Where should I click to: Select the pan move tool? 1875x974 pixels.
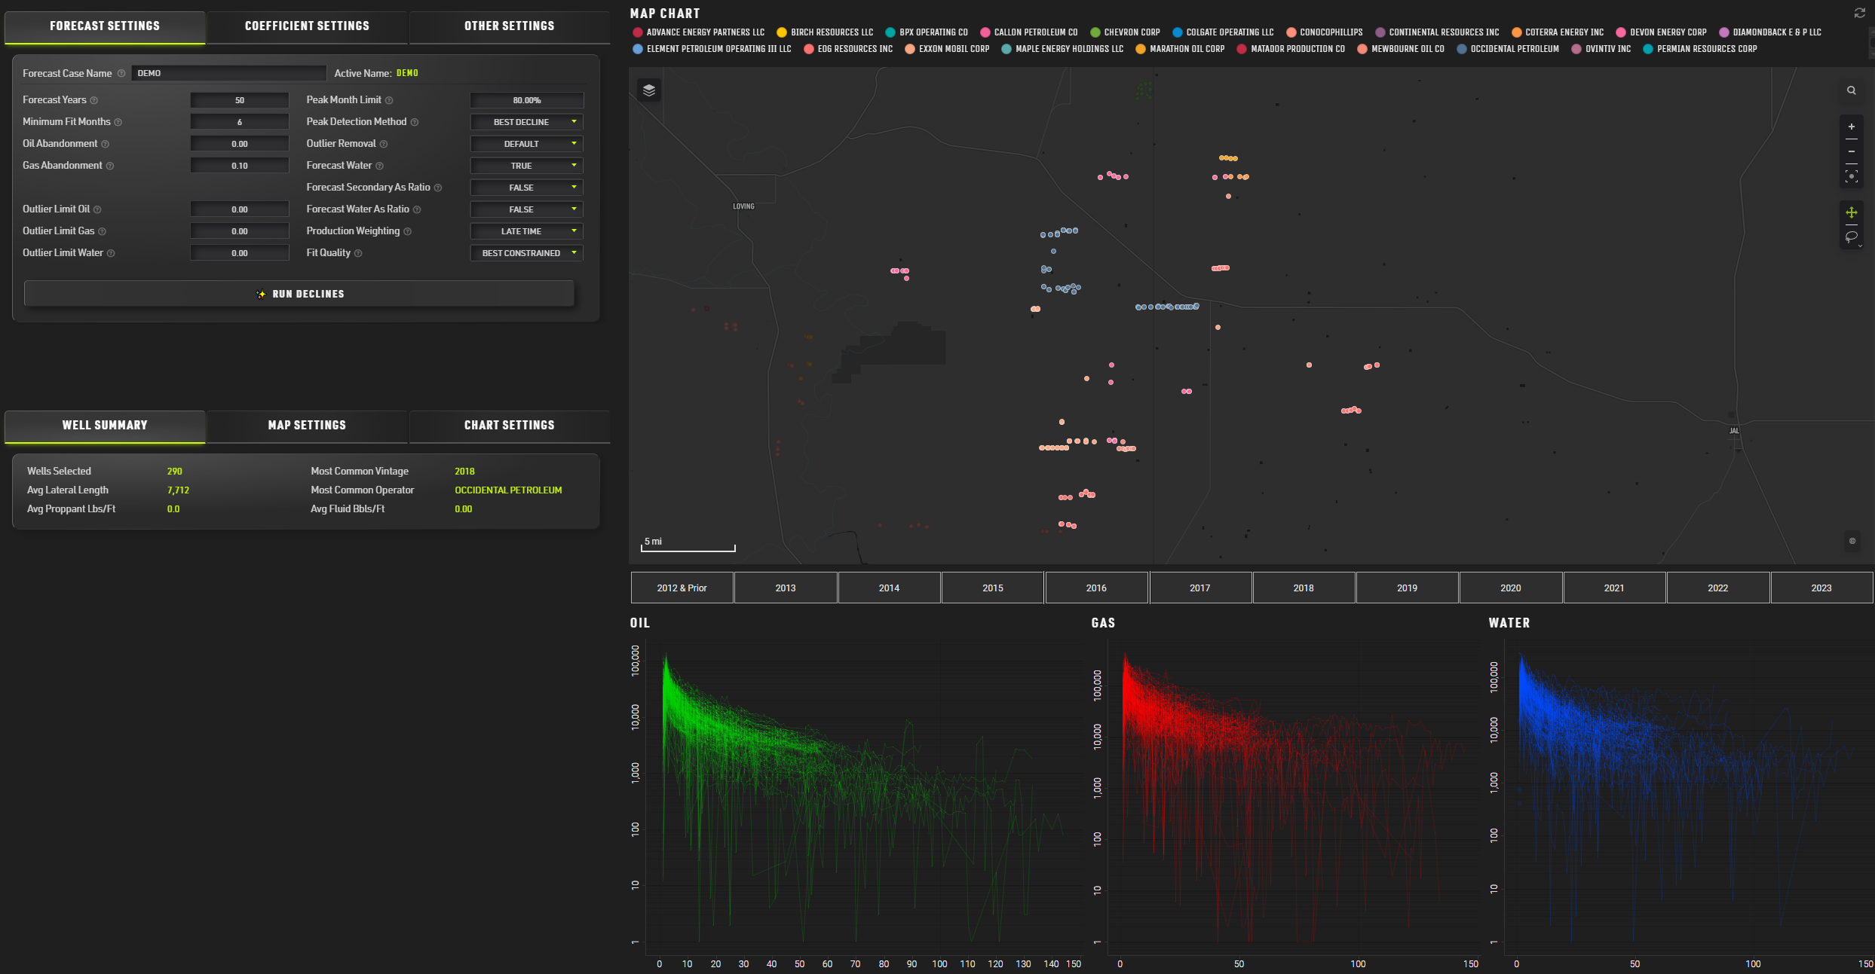click(x=1851, y=212)
